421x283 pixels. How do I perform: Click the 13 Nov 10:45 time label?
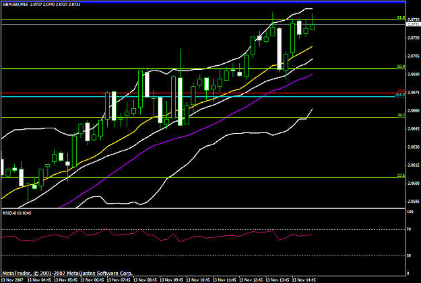coord(198,280)
